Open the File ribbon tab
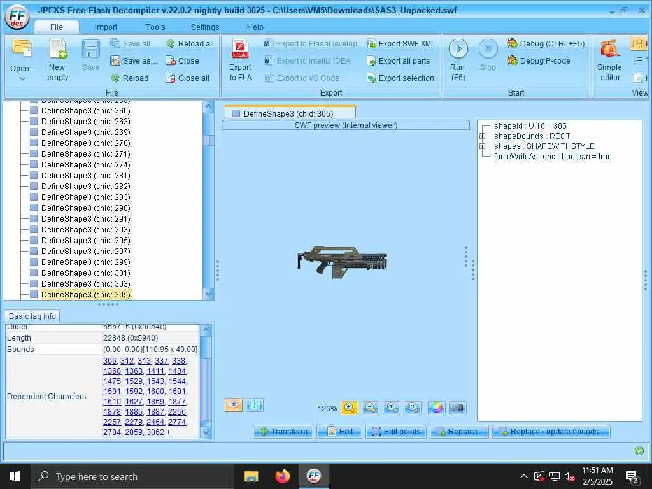The height and width of the screenshot is (489, 652). [57, 27]
